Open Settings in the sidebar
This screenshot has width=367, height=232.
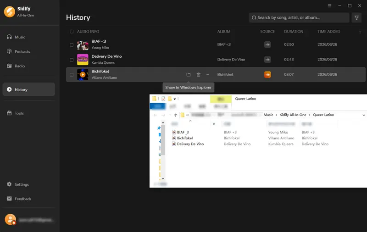tap(28, 184)
